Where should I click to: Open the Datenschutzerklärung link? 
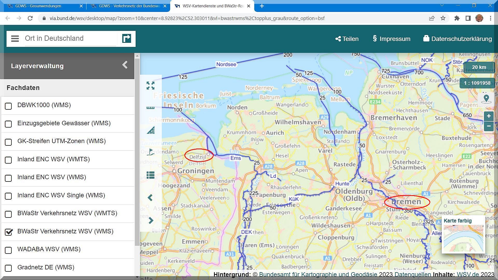(458, 39)
